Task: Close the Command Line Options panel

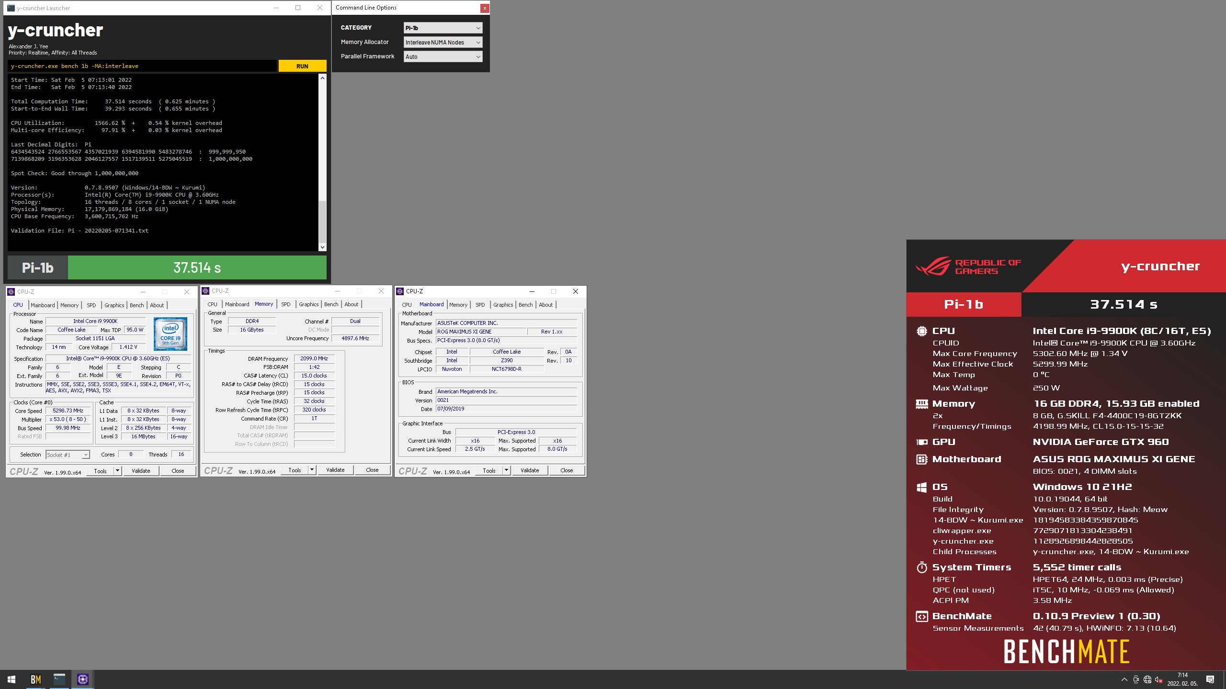Action: pyautogui.click(x=485, y=8)
